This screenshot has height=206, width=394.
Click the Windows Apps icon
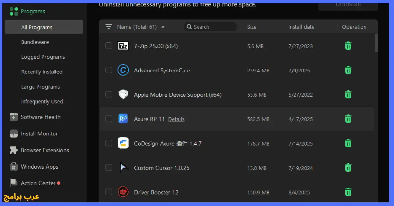(14, 167)
